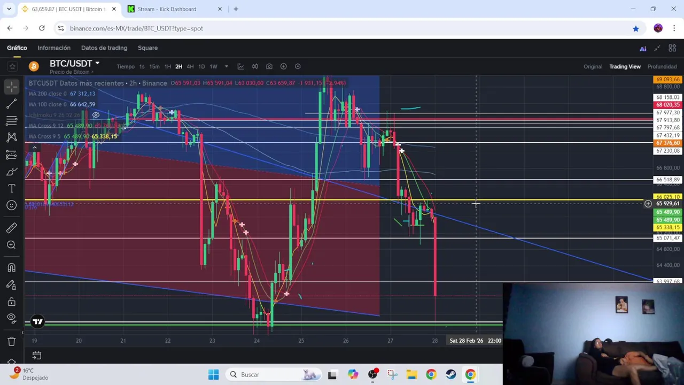Select the ruler measure tool
The image size is (684, 385).
coord(11,228)
